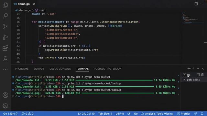Click ListenBucketNotification in the code

119,22
